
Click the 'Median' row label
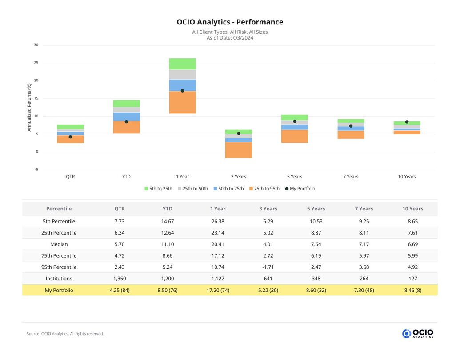coord(59,244)
